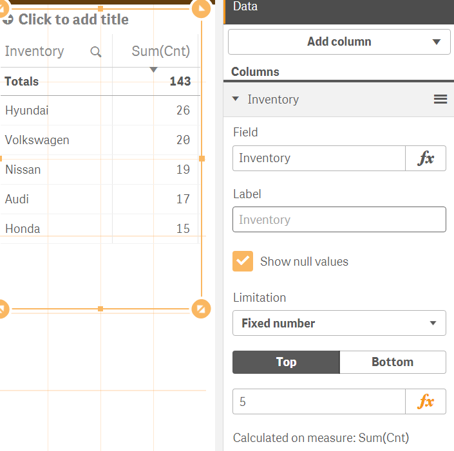Click the Inventory column drag handle icon
The height and width of the screenshot is (451, 454).
(x=440, y=99)
